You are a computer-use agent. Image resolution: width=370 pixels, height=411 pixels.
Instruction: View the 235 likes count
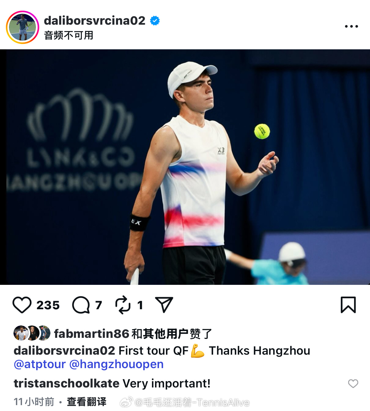pyautogui.click(x=48, y=305)
